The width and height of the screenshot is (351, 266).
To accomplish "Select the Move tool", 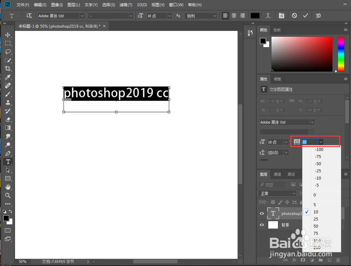I will pos(8,35).
